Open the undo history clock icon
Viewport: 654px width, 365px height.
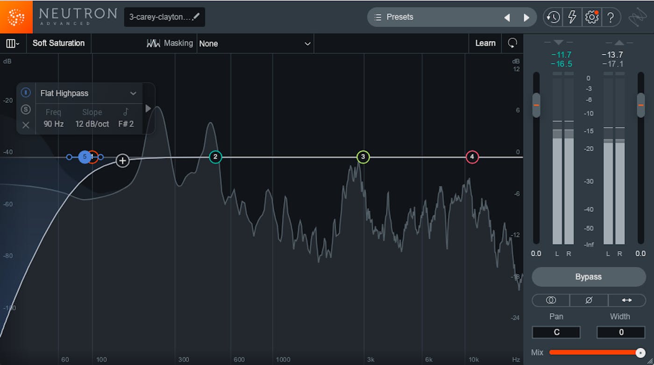(553, 17)
